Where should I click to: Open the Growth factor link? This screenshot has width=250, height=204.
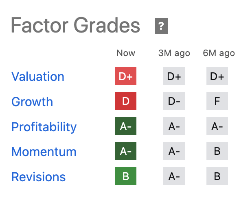click(x=32, y=102)
